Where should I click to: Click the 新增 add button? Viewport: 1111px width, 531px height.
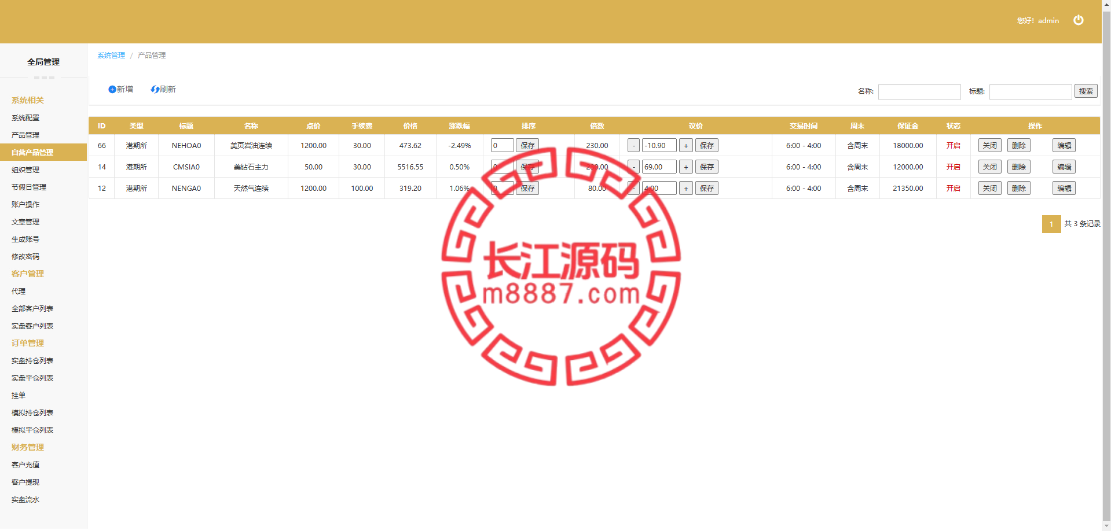click(x=120, y=89)
